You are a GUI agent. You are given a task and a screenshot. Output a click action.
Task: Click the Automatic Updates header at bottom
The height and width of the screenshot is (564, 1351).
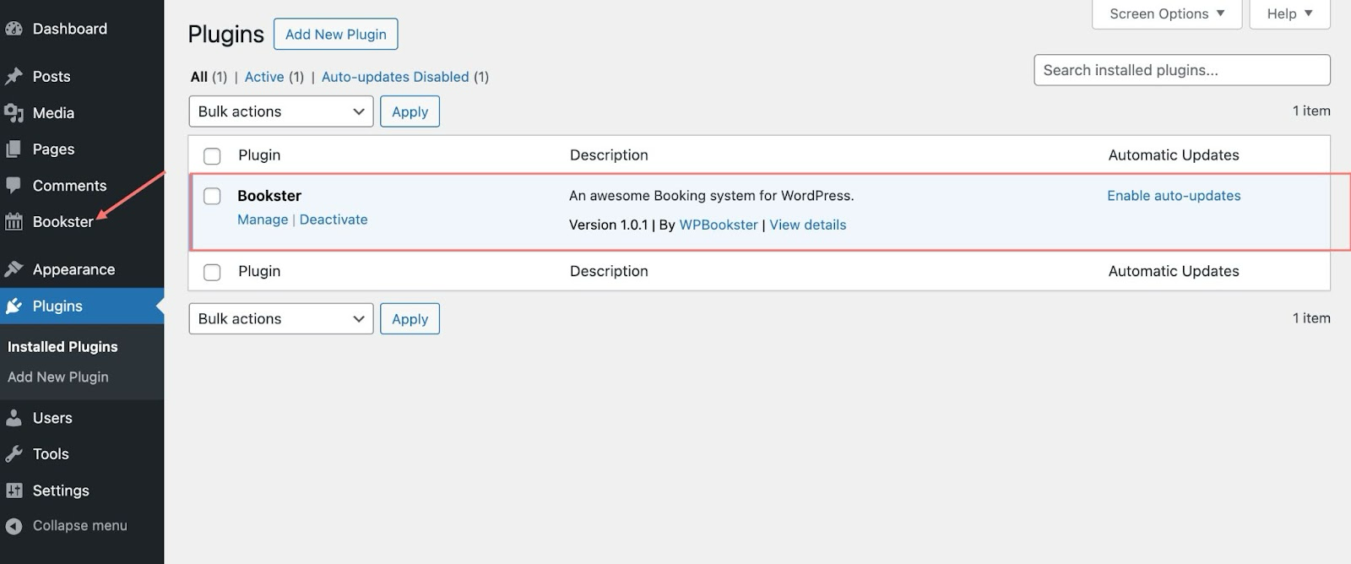coord(1174,272)
